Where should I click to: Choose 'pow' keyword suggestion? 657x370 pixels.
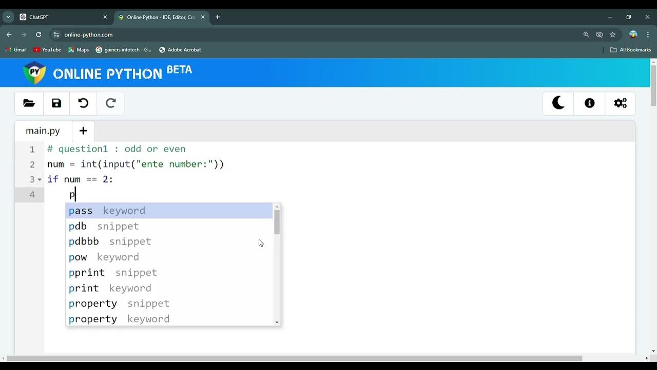tap(169, 257)
